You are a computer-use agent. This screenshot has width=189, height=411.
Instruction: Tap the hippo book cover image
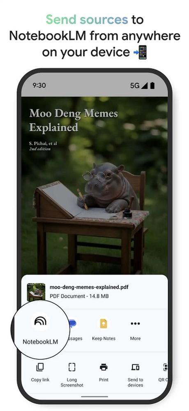tap(94, 186)
